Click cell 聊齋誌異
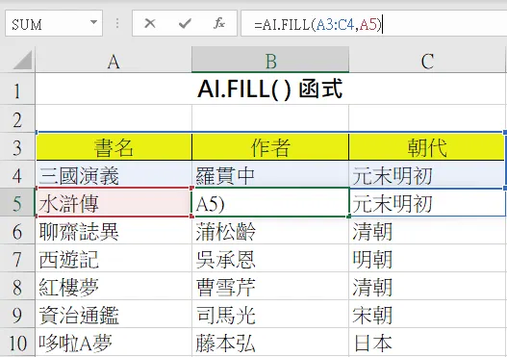The image size is (507, 357). coord(114,231)
